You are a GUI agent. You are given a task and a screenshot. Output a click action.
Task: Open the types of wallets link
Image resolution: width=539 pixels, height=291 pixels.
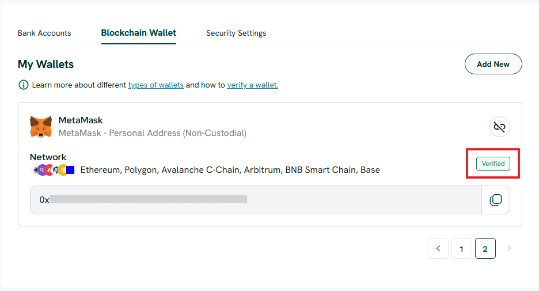155,85
